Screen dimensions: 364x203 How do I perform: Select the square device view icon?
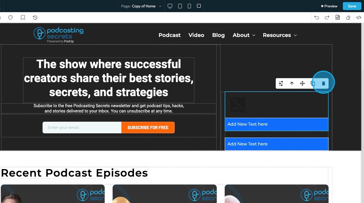[199, 6]
